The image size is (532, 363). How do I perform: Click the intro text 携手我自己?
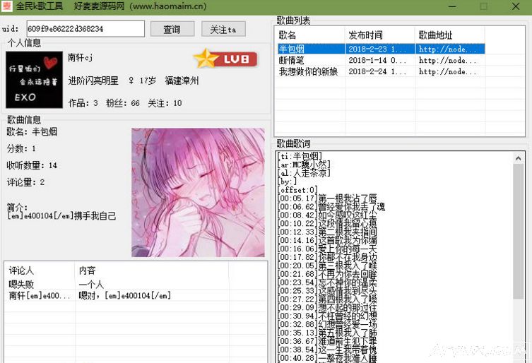coord(95,216)
